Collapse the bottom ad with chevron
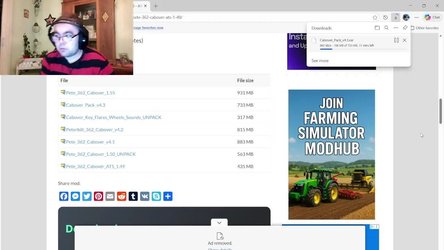Screen dimensions: 444x250 tap(219, 223)
